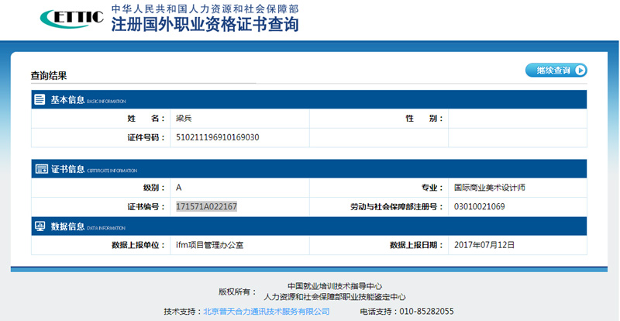Click the 中国就业培训技术指导中心 footer text
620x321 pixels.
coord(334,286)
